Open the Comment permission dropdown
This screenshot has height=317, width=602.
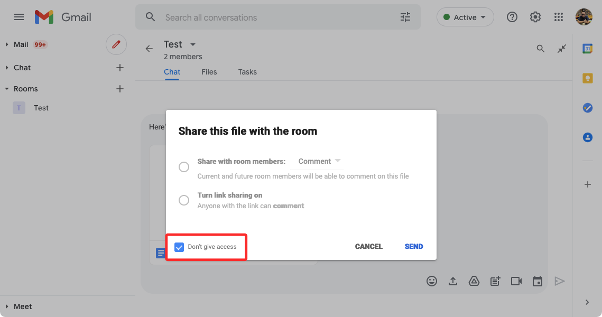319,161
